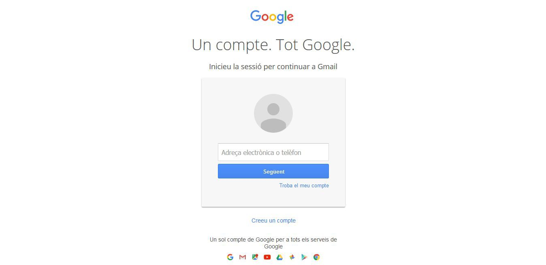Image resolution: width=546 pixels, height=265 pixels.
Task: Open the 'Troba el meu compte' link
Action: pyautogui.click(x=304, y=185)
